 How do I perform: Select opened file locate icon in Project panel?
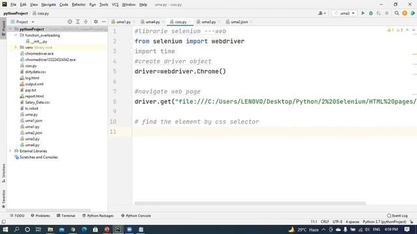click(70, 21)
